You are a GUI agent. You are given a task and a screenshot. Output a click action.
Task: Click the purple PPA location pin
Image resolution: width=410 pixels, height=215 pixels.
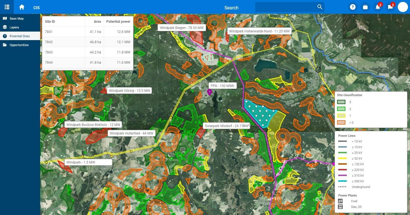point(210,92)
